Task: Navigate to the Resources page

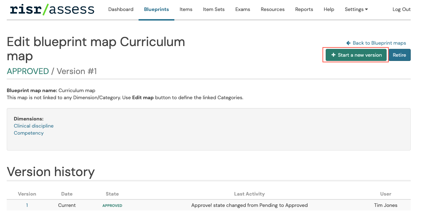Action: point(273,9)
